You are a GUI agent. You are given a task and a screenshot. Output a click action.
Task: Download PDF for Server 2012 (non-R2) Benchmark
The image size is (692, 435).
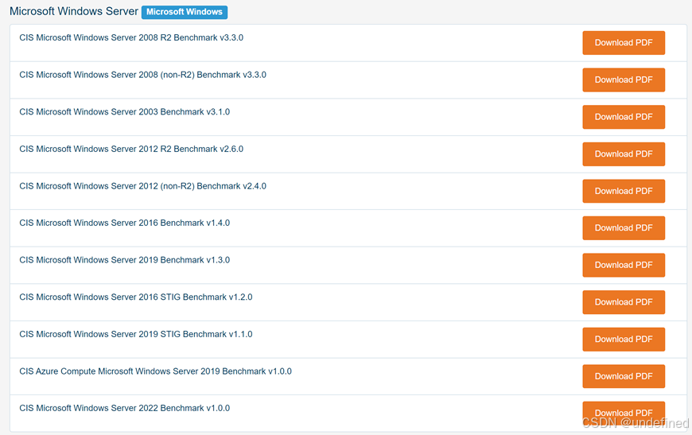click(x=624, y=191)
